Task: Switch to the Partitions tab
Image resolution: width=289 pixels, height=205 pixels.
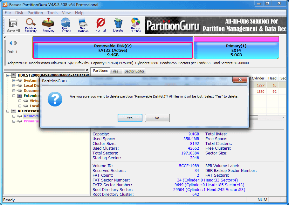Action: coord(100,71)
